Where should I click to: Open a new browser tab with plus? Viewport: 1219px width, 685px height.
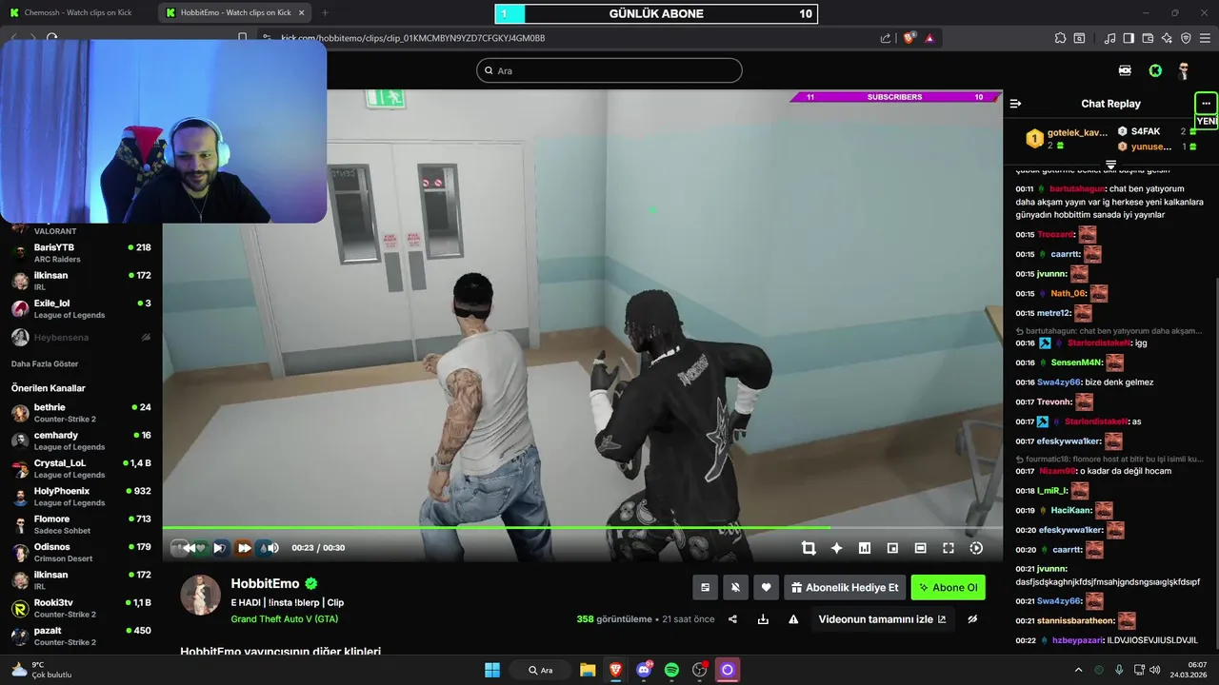click(x=325, y=12)
